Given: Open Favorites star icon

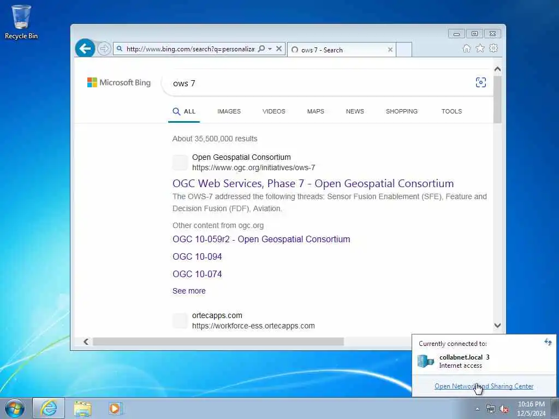Looking at the screenshot, I should 480,48.
